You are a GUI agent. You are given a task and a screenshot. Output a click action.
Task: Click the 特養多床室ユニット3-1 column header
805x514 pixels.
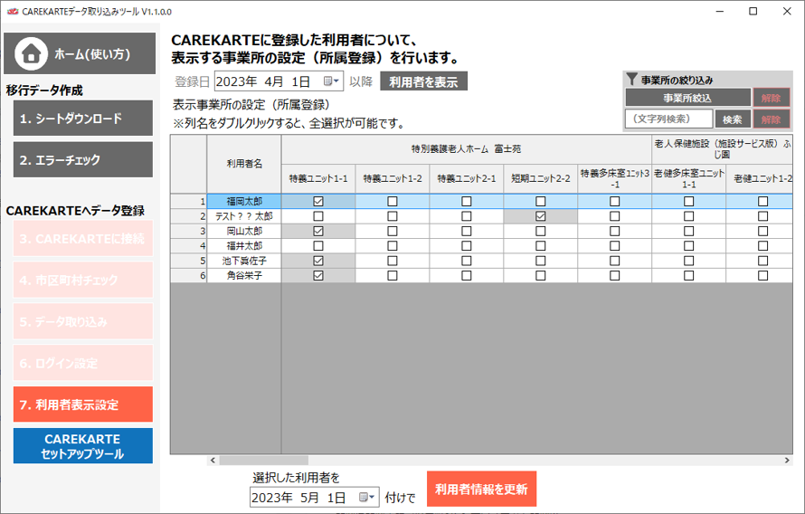614,178
